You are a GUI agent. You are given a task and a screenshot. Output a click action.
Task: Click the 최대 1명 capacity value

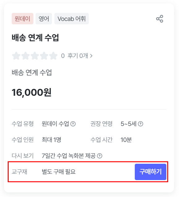51,140
